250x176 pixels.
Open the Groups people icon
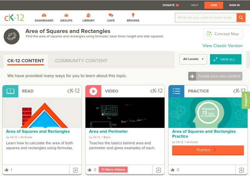pos(66,15)
